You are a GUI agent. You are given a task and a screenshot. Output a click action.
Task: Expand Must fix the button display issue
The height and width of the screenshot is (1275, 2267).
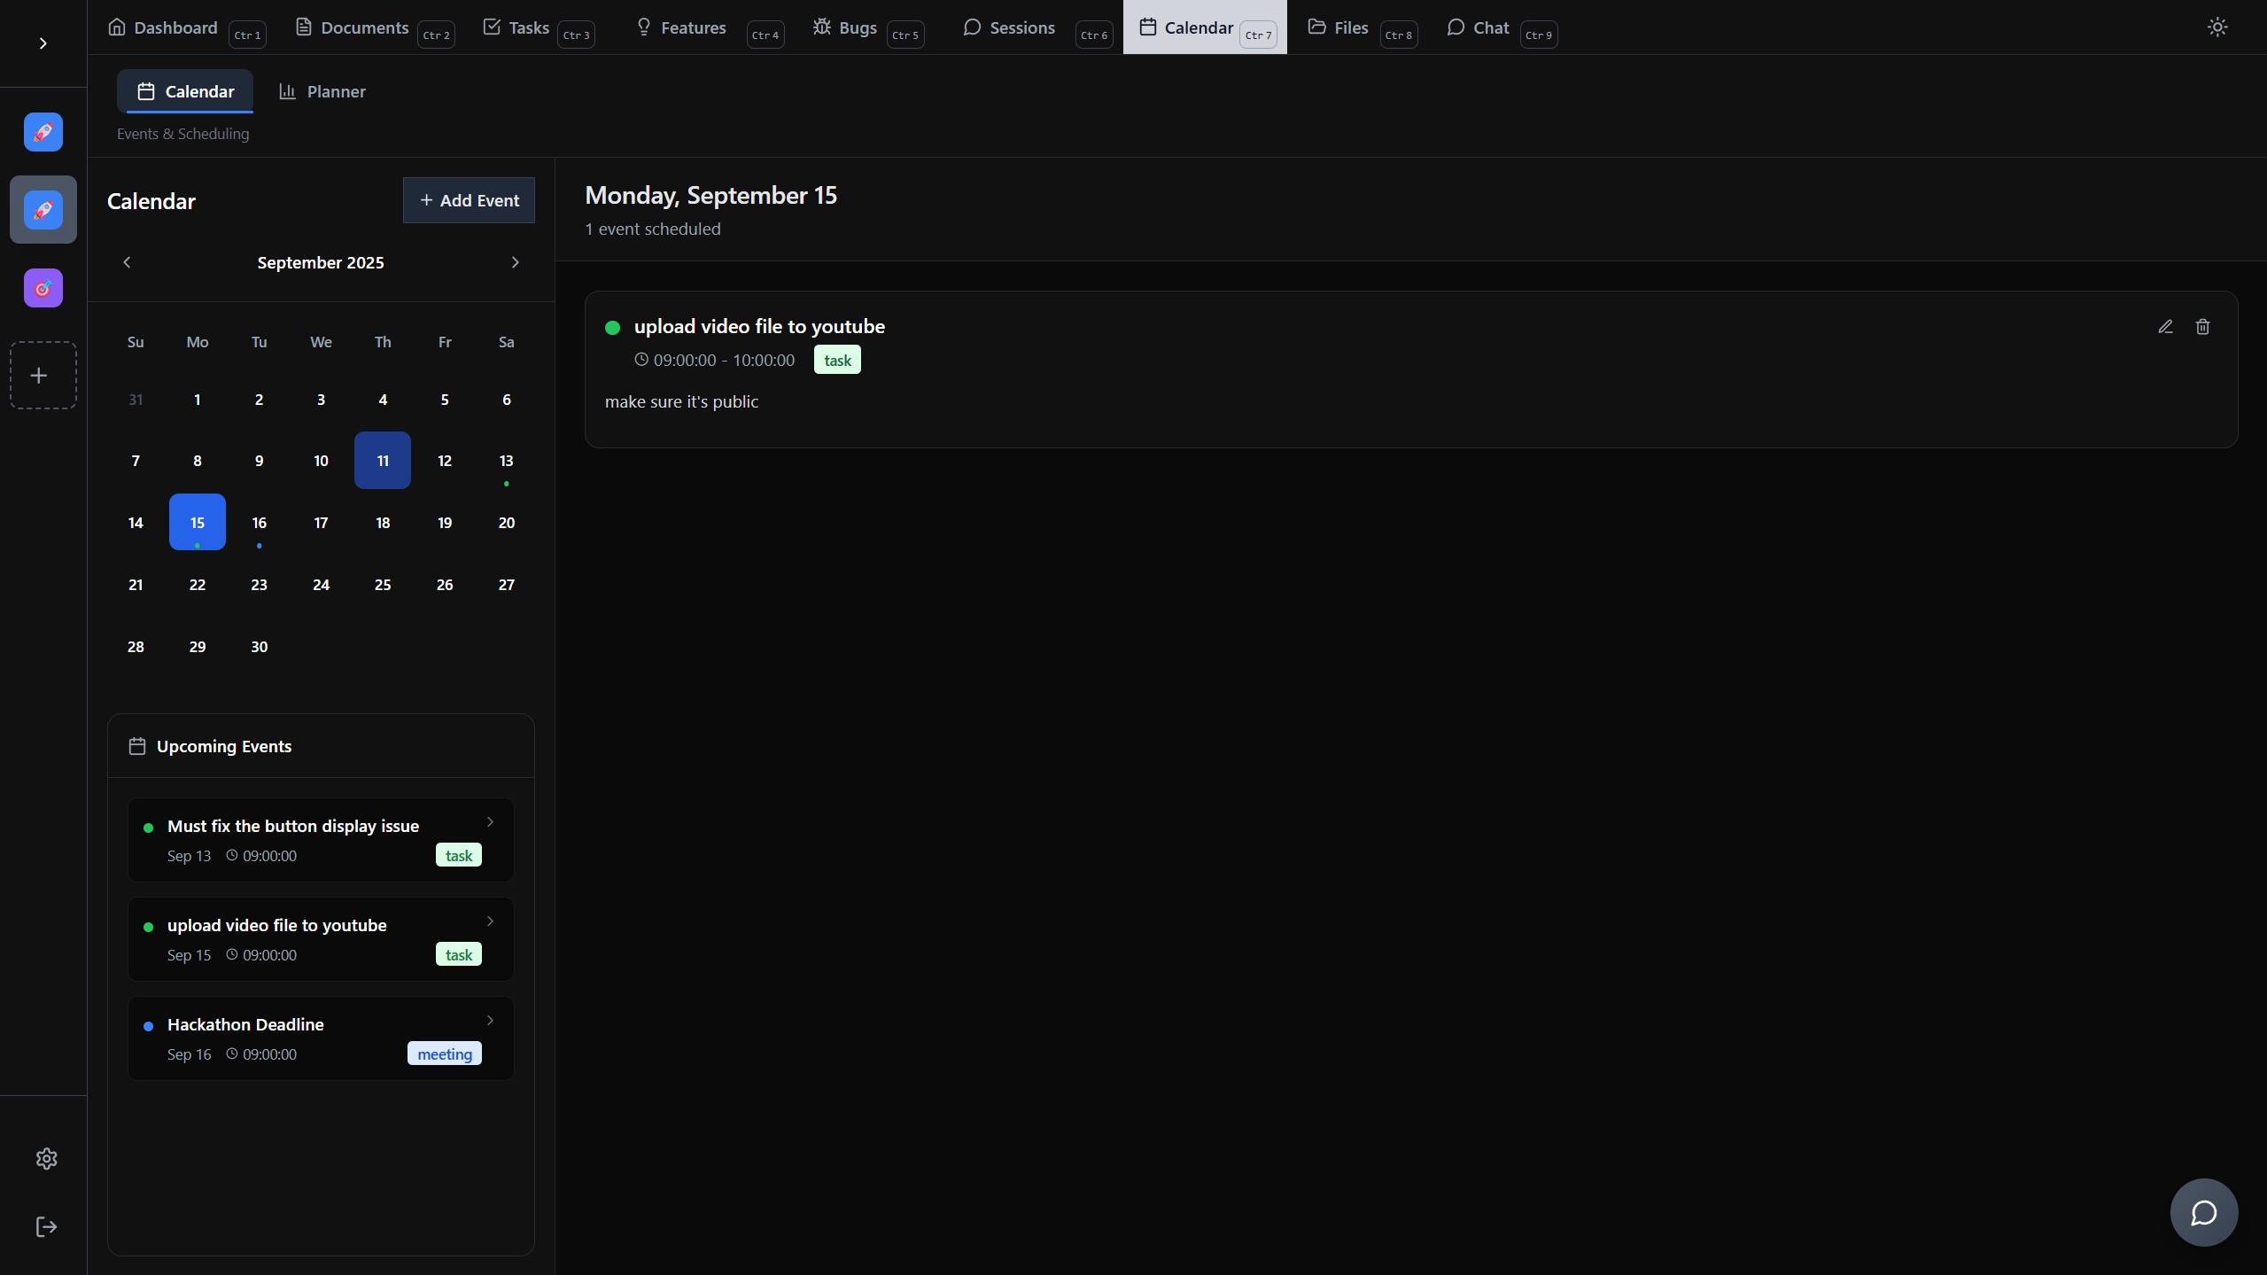490,822
